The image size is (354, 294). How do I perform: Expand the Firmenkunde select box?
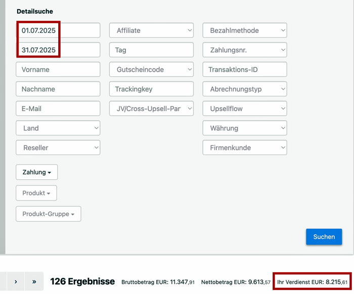245,148
